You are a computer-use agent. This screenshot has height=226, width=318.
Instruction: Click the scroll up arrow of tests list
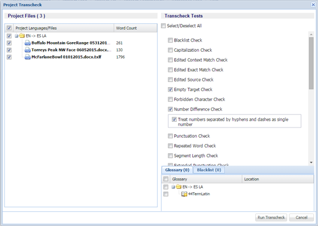point(311,35)
